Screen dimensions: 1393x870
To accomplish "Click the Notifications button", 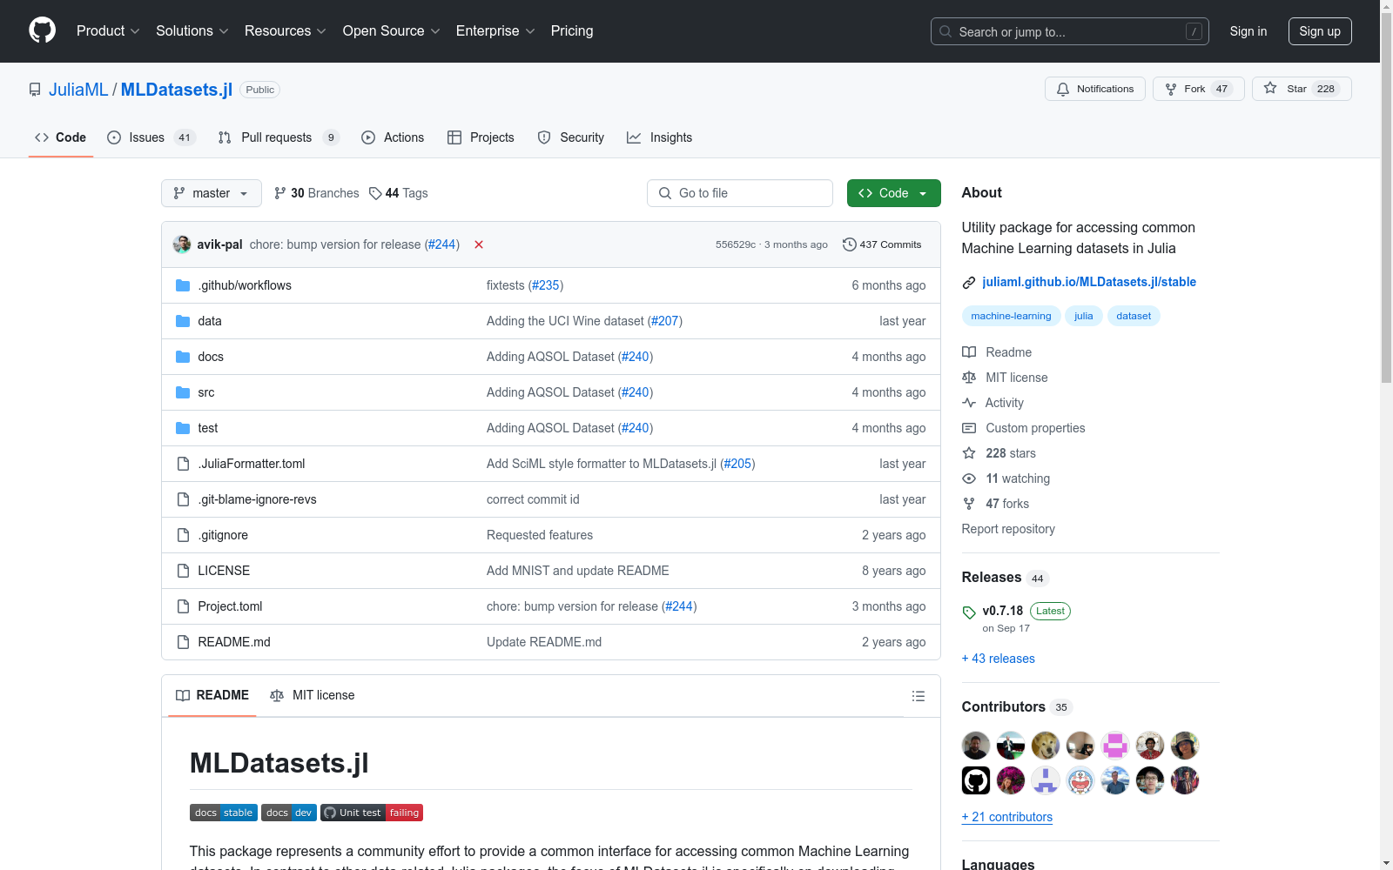I will click(x=1095, y=89).
